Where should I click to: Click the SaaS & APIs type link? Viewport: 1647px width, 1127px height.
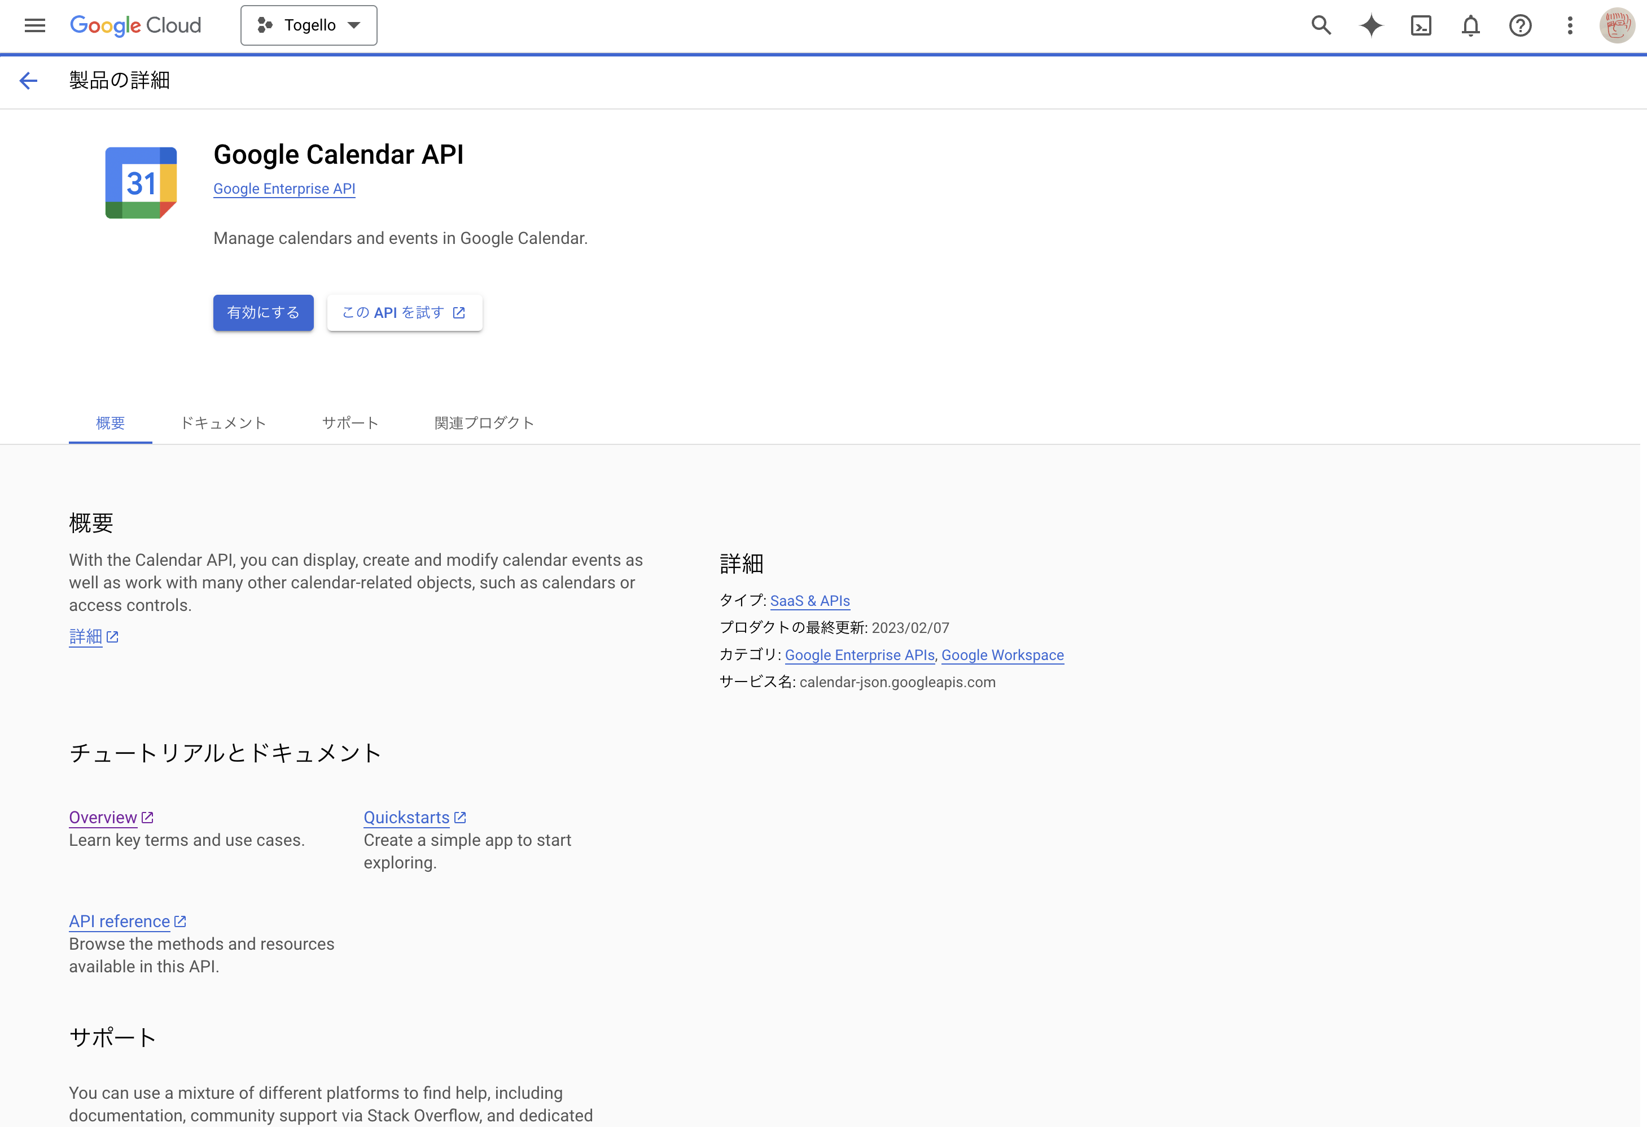809,600
